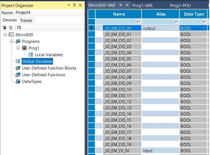Click the tree view toolbar icon

coord(19,28)
